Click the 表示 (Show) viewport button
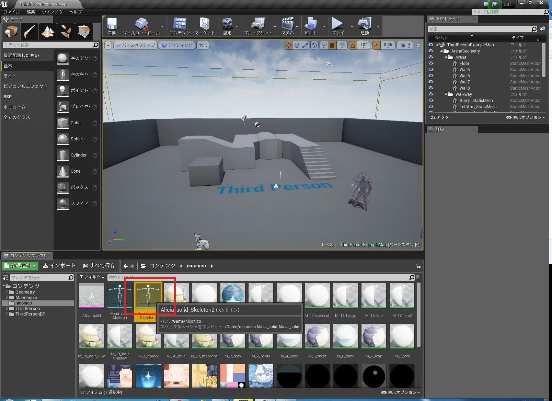Image resolution: width=552 pixels, height=401 pixels. click(x=203, y=45)
